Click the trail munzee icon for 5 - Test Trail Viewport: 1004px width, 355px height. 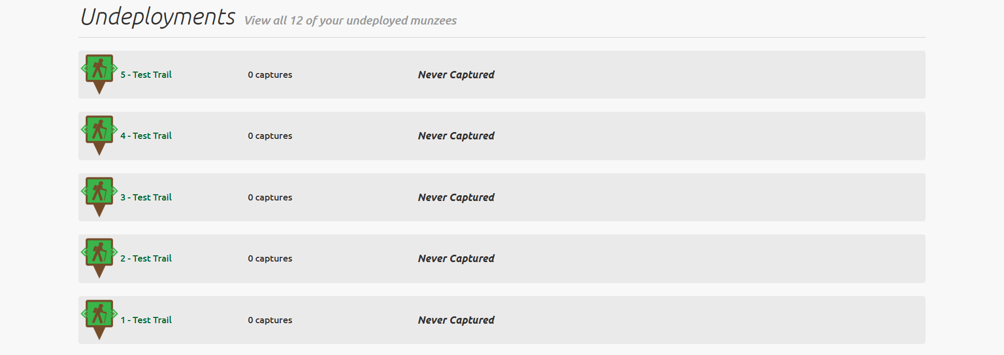pyautogui.click(x=99, y=72)
